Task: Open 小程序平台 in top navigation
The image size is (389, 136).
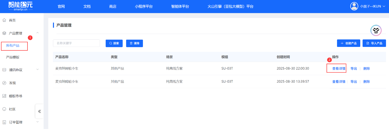Action: [144, 6]
